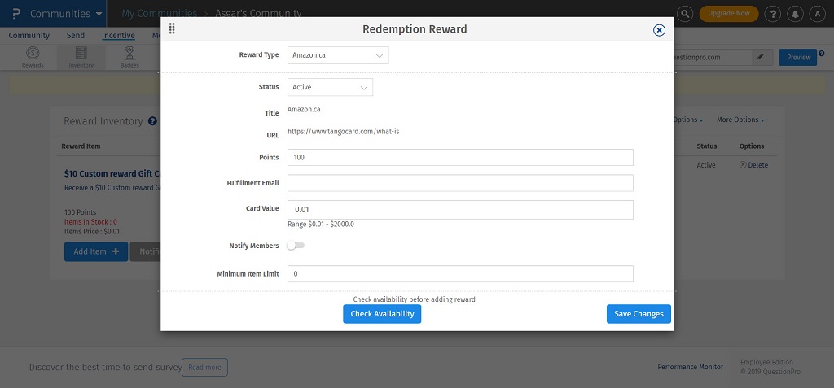
Task: Click the Fulfillment Email field
Action: coord(461,183)
